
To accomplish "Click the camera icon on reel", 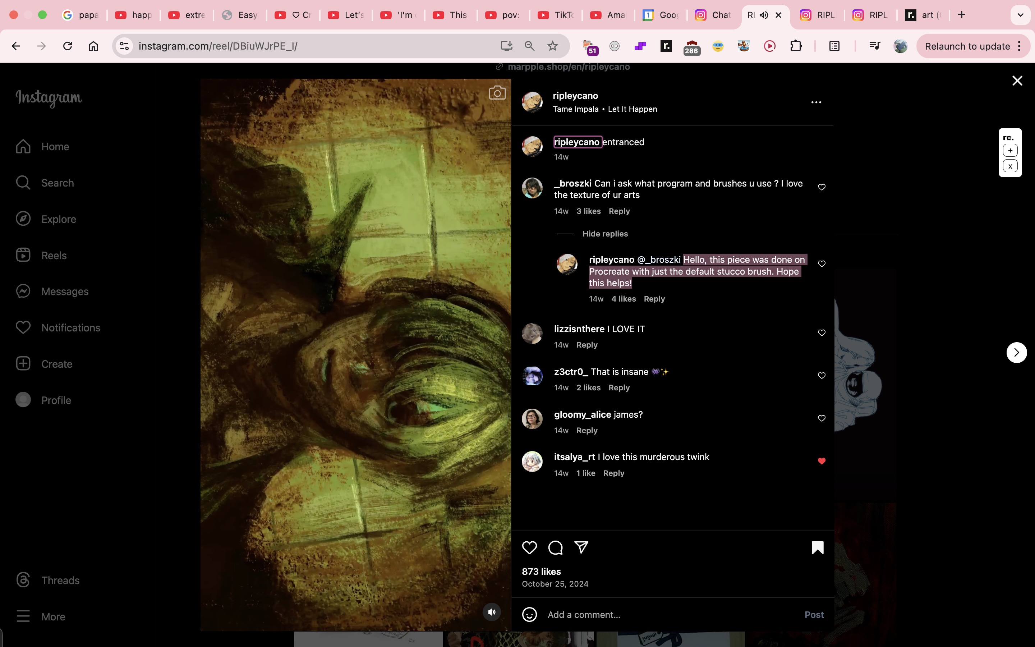I will 497,93.
